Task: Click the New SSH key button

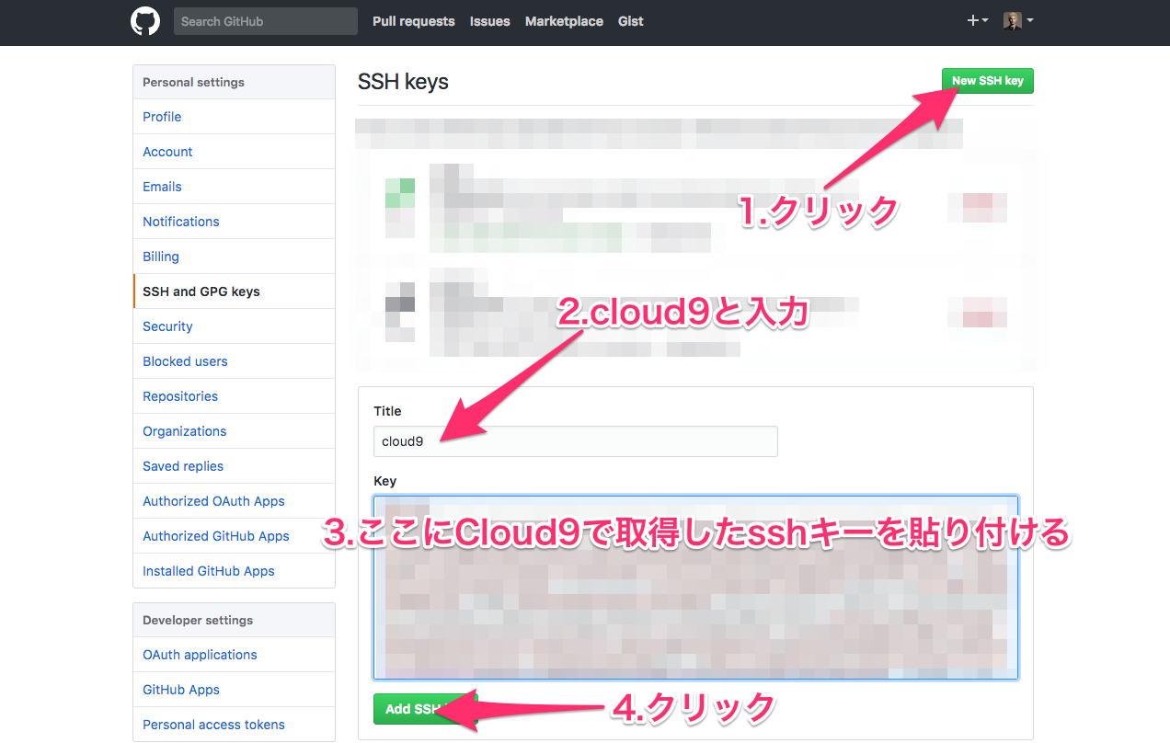Action: coord(988,81)
